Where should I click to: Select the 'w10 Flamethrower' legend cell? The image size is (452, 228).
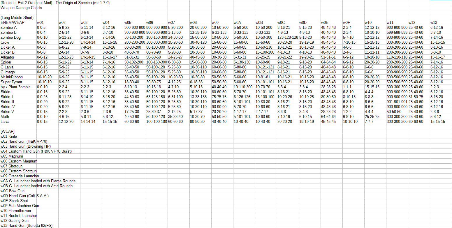tap(18, 211)
